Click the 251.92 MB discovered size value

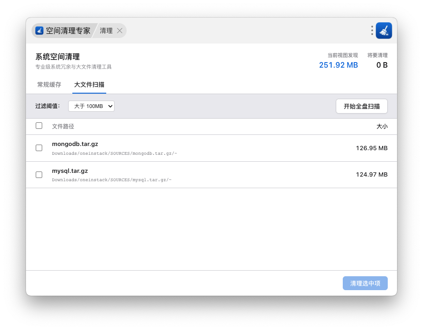point(338,65)
